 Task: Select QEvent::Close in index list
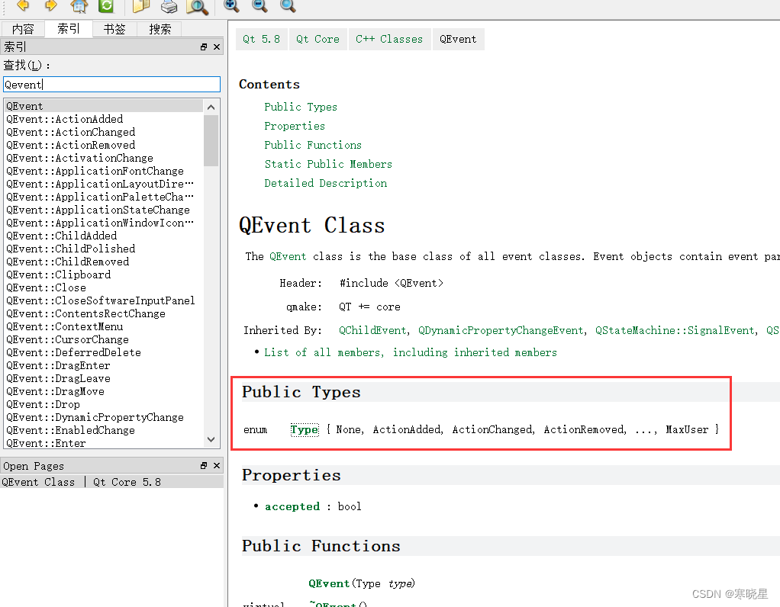coord(104,287)
